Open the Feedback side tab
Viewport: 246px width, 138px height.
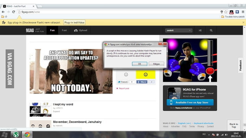[240, 65]
